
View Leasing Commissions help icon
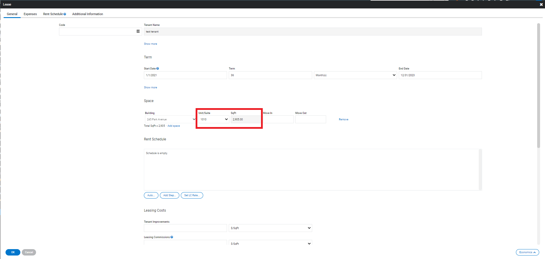172,237
